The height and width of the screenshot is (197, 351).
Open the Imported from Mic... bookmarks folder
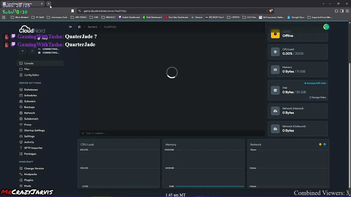coord(320,17)
